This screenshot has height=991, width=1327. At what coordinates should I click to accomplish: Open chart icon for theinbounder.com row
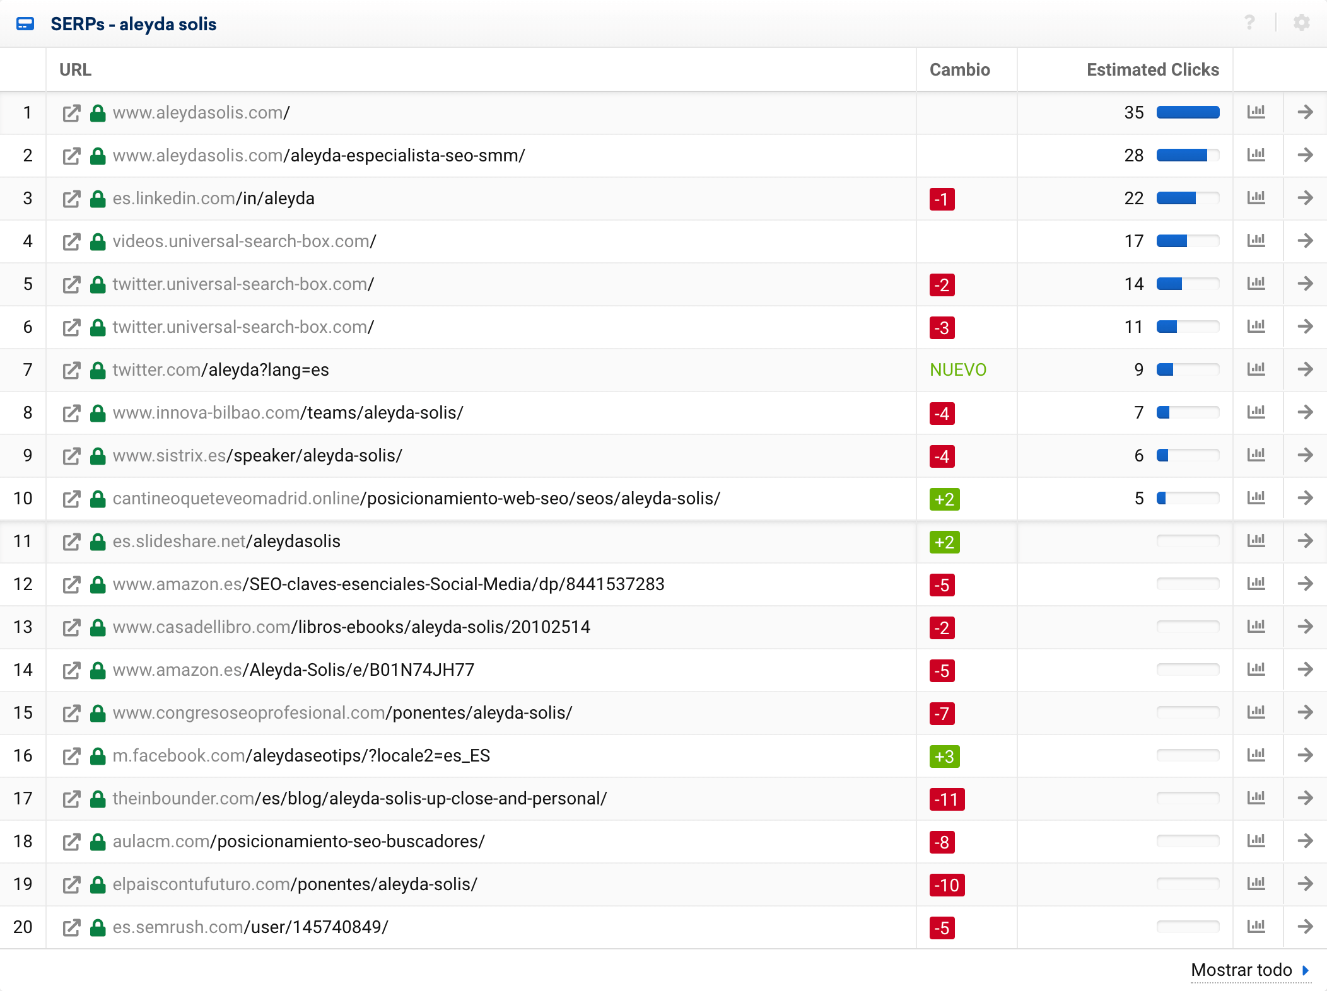(x=1256, y=799)
